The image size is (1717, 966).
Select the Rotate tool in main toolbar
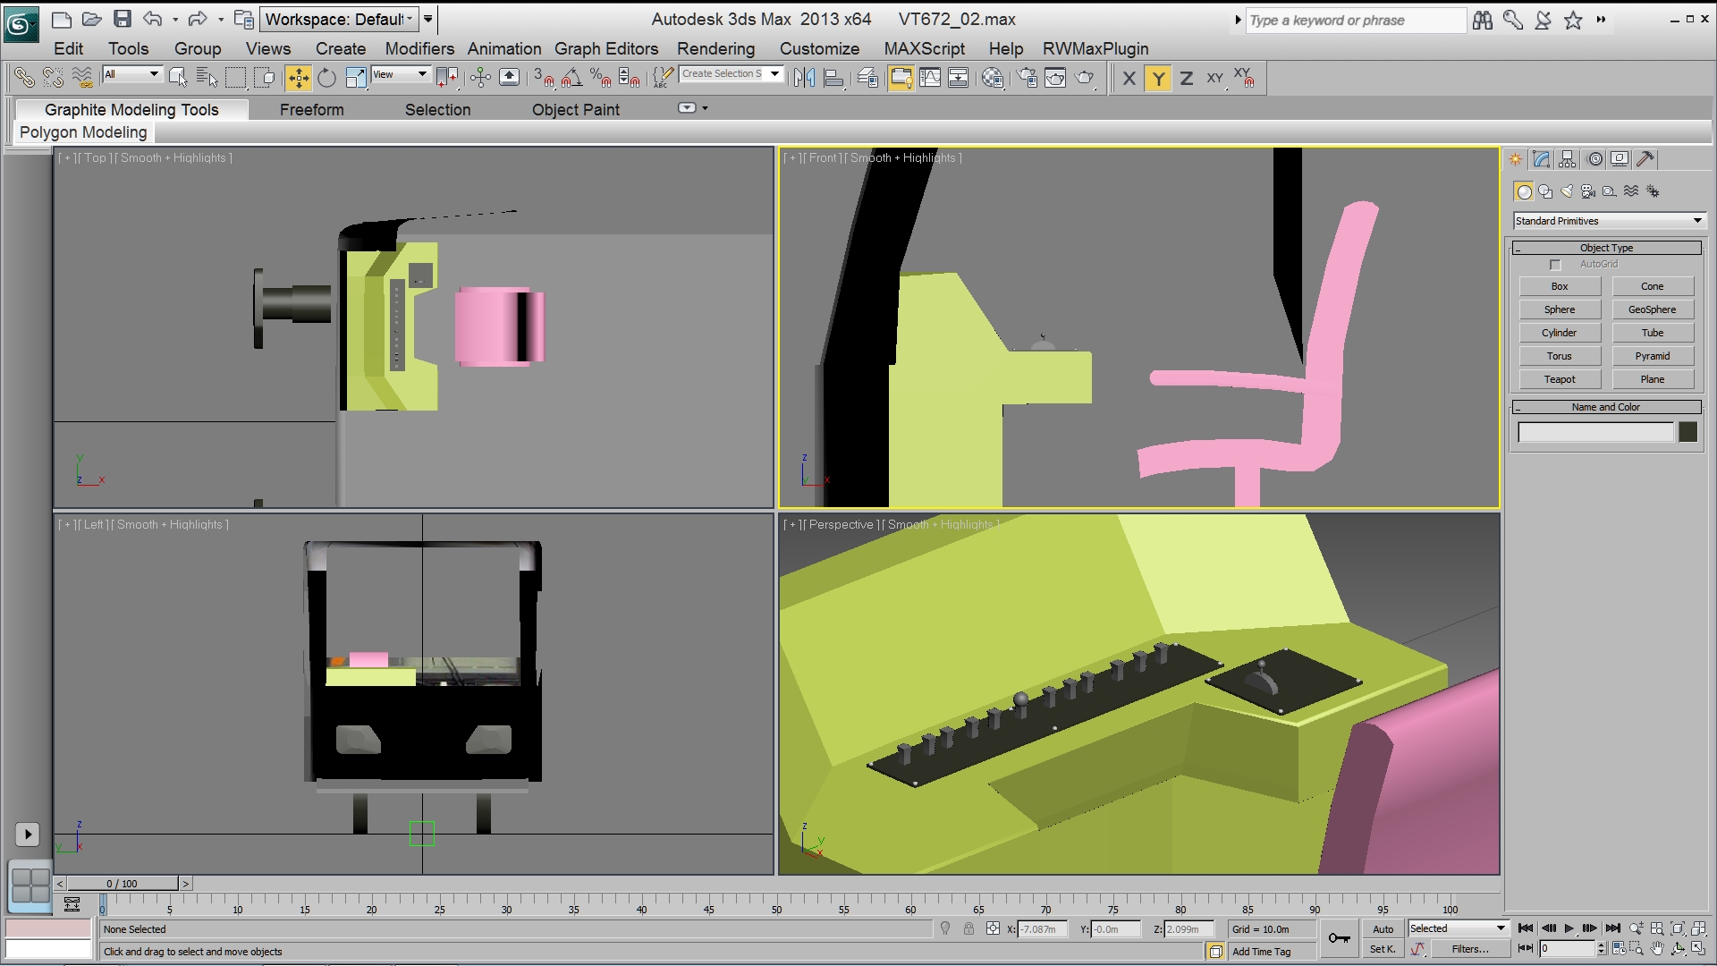click(326, 79)
